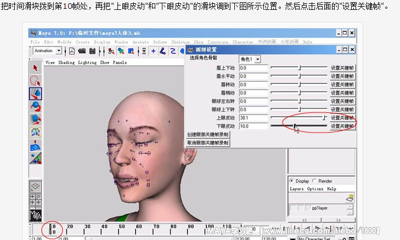
Task: Click 设置关键帧 for 下眼皮动
Action: (342, 127)
